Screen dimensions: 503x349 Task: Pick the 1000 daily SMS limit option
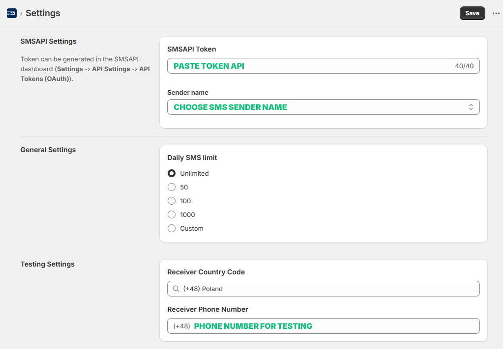[x=172, y=215]
